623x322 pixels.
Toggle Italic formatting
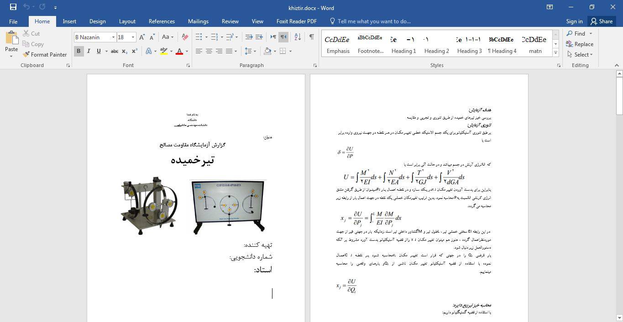click(89, 51)
